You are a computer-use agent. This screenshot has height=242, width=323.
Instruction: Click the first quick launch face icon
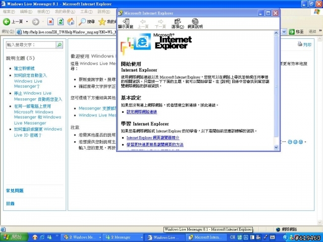click(35, 237)
